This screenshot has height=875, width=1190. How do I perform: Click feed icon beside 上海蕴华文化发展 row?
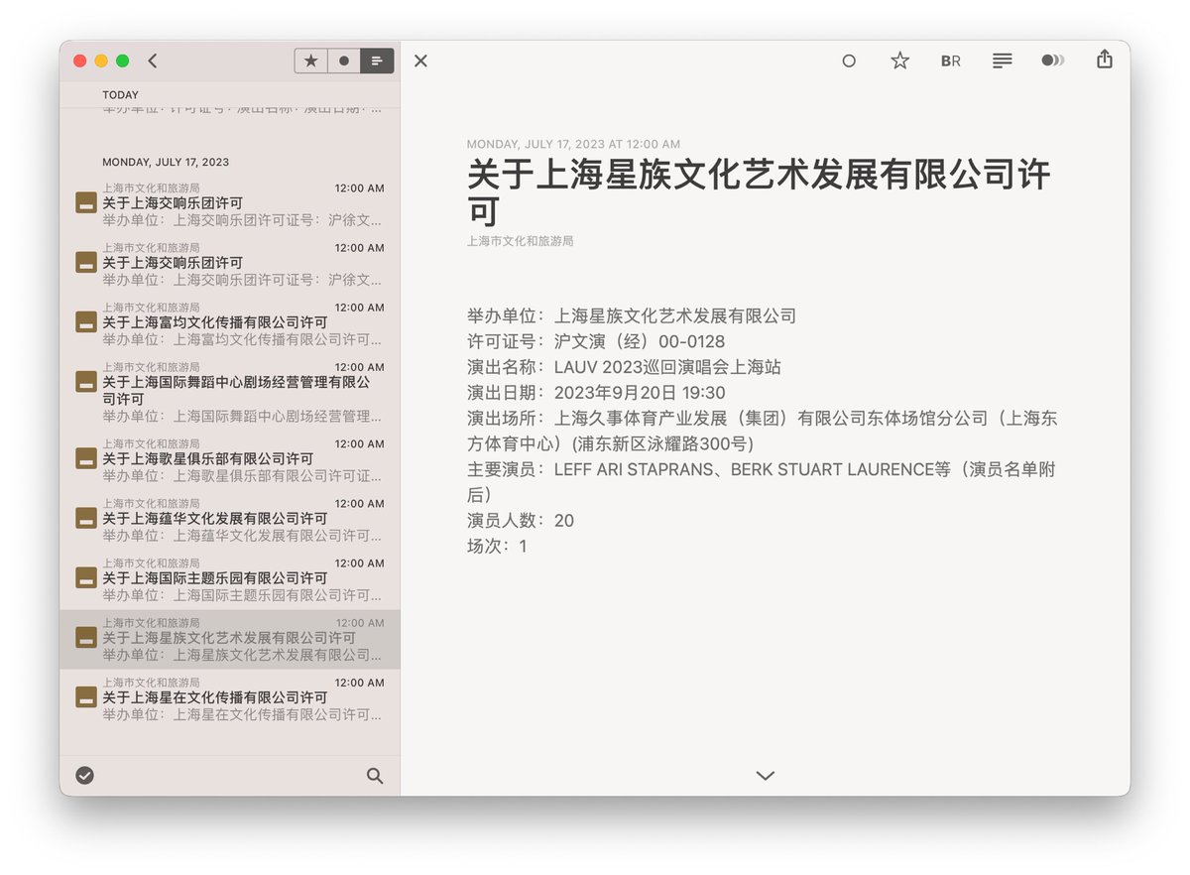86,518
